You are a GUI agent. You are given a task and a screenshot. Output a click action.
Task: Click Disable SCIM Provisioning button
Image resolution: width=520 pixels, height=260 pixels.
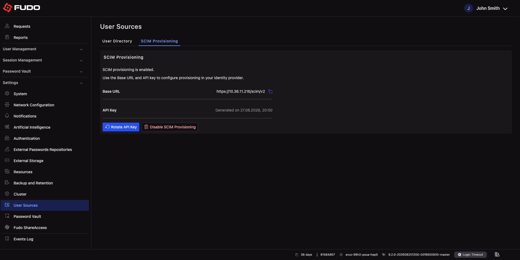tap(170, 127)
